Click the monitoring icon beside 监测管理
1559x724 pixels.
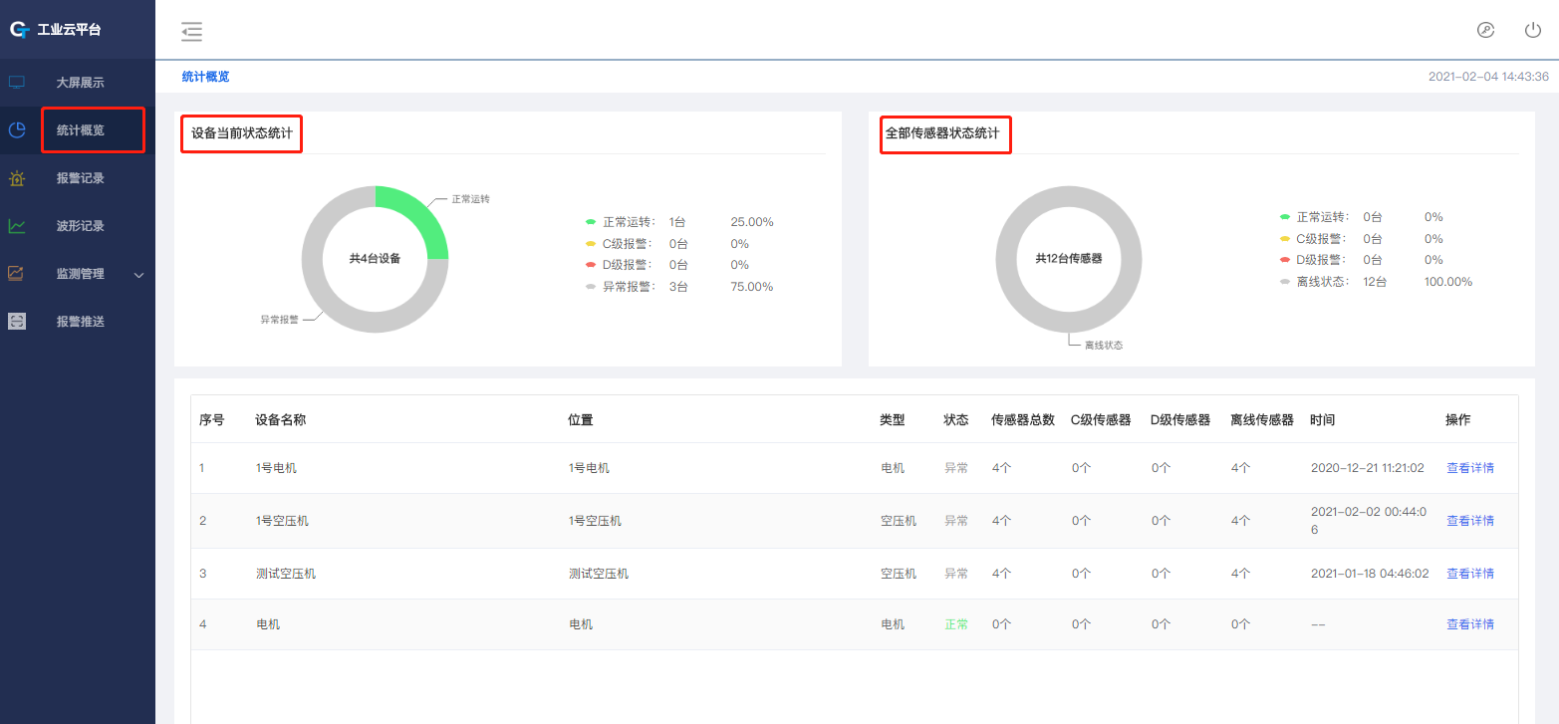click(17, 274)
